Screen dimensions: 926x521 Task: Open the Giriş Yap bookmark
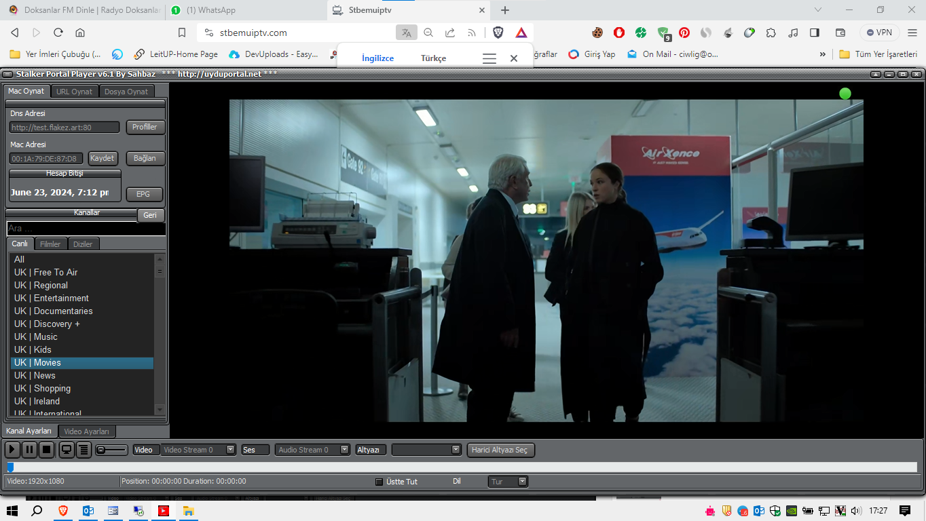coord(592,54)
